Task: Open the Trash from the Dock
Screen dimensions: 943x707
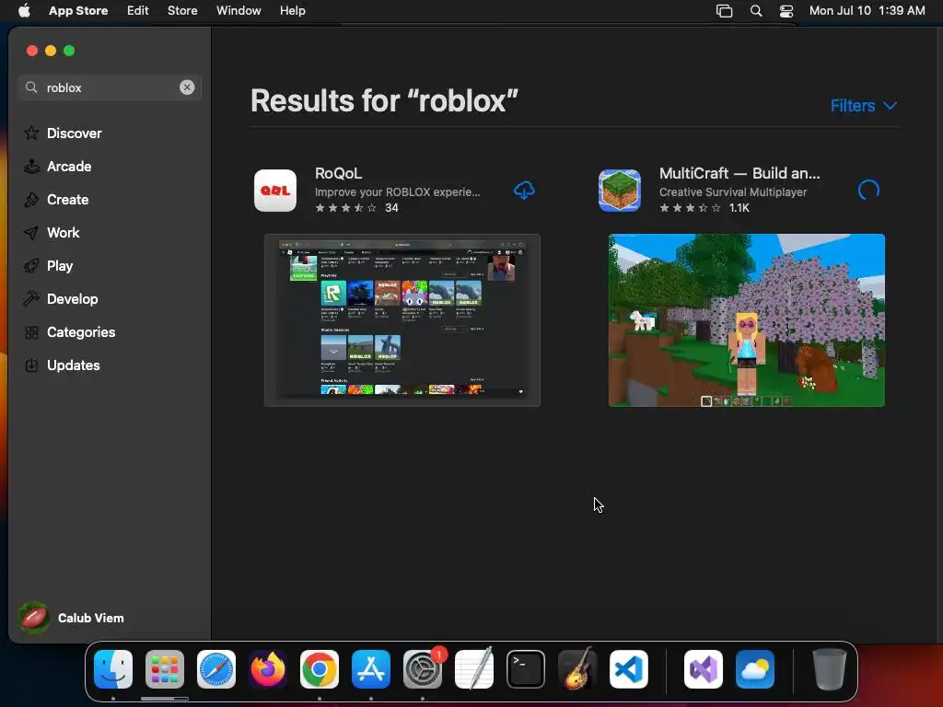Action: tap(830, 669)
